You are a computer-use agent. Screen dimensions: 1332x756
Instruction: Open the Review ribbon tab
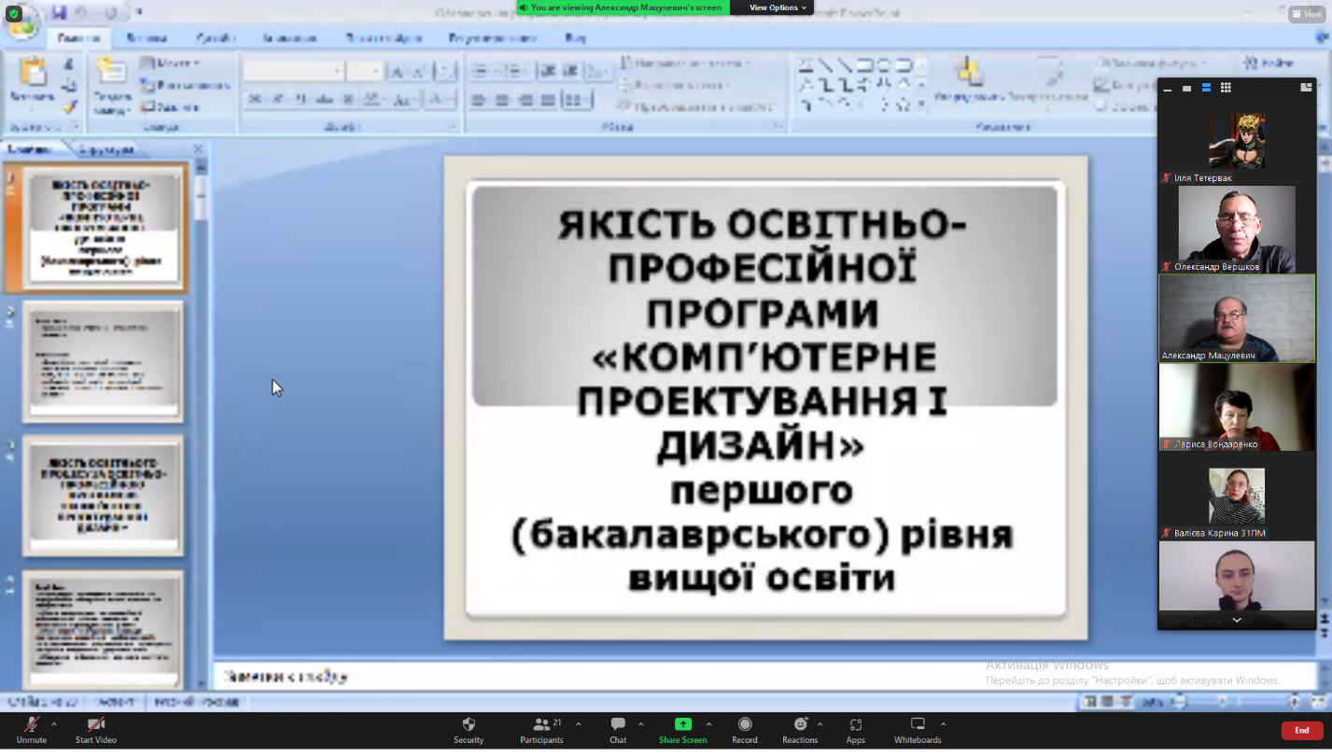pos(491,38)
